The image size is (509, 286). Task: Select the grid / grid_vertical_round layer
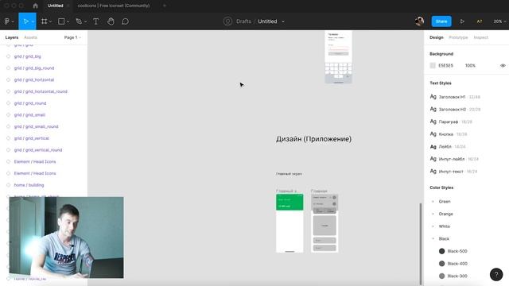[x=38, y=150]
